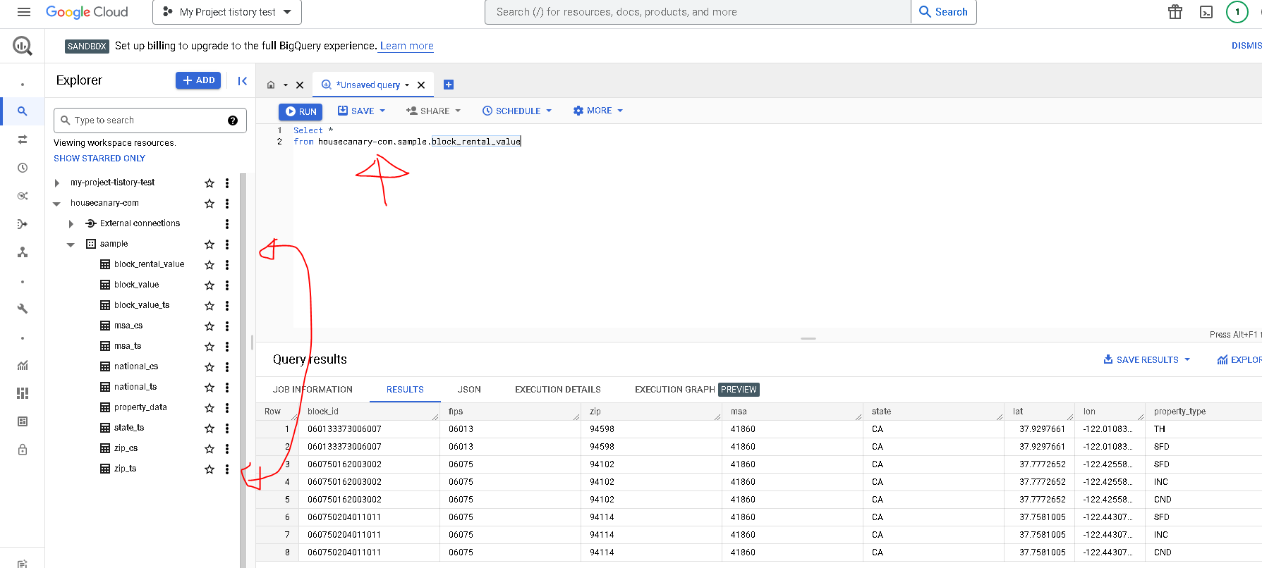This screenshot has height=568, width=1262.
Task: Open search help question mark icon
Action: pyautogui.click(x=233, y=121)
